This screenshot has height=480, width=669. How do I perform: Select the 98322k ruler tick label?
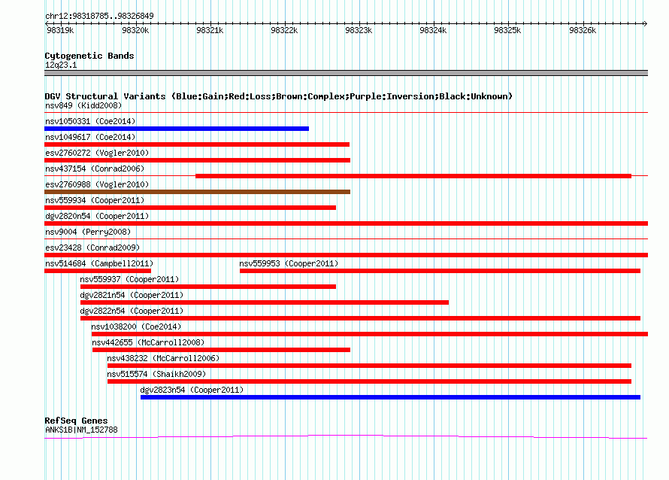click(284, 30)
